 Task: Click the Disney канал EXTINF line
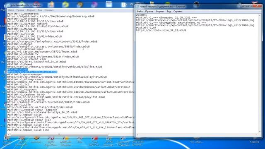click(x=25, y=79)
